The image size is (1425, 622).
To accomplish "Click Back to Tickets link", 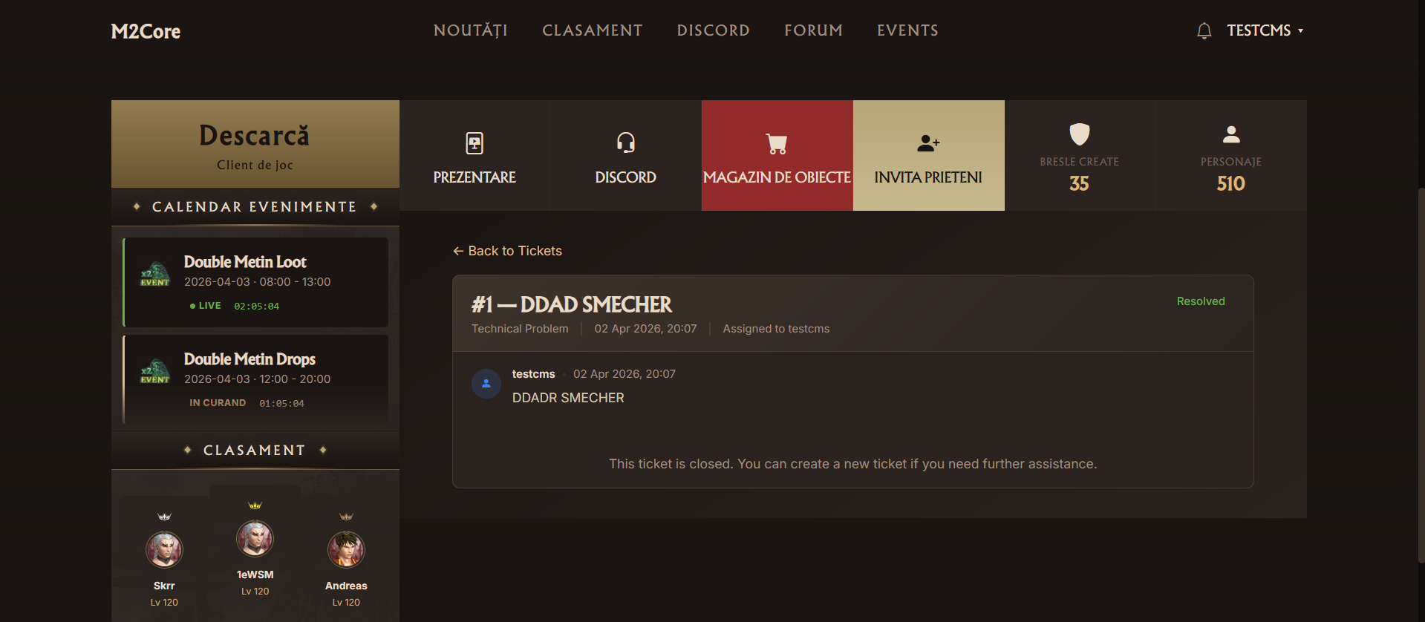I will 507,251.
